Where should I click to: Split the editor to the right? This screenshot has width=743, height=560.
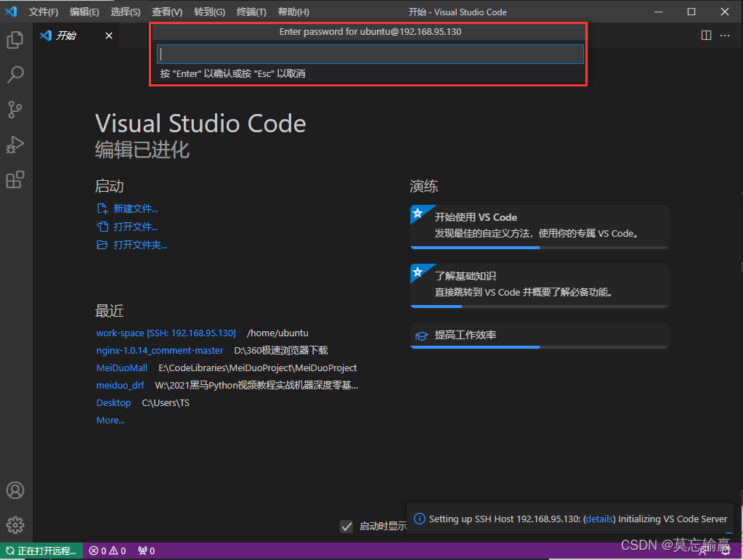pos(706,36)
